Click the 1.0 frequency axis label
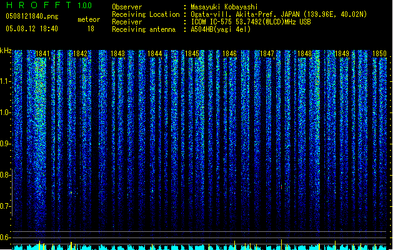This screenshot has height=250, width=393. click(x=5, y=112)
